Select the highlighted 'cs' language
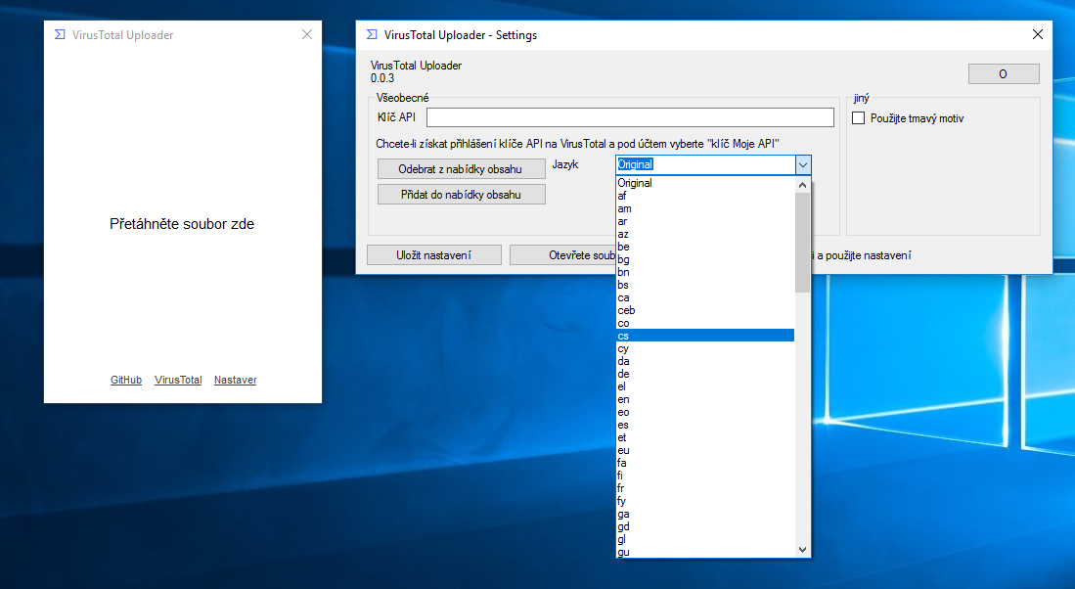The width and height of the screenshot is (1075, 589). [705, 336]
